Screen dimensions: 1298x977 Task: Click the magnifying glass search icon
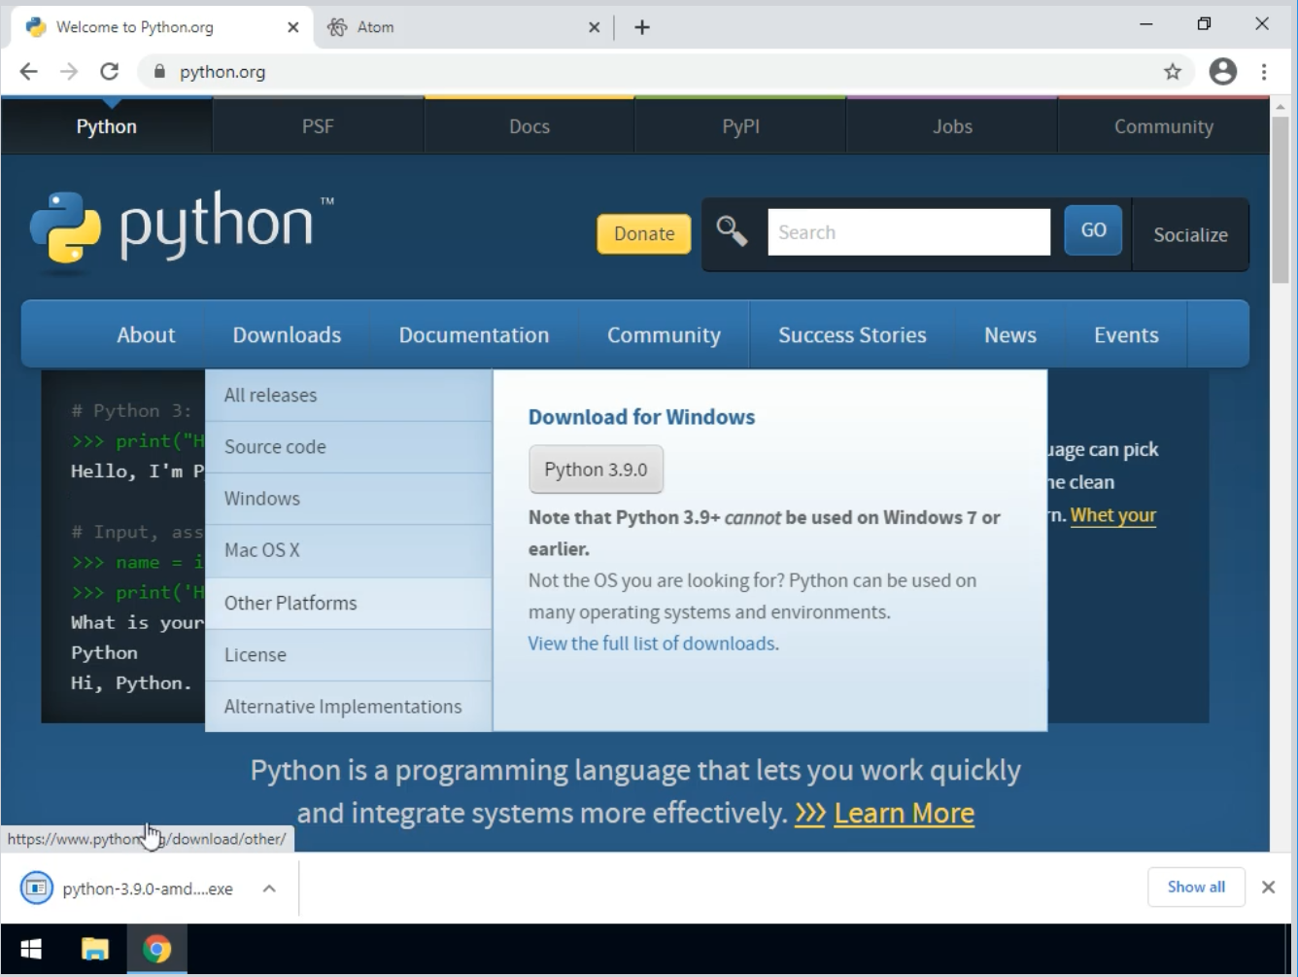point(732,232)
